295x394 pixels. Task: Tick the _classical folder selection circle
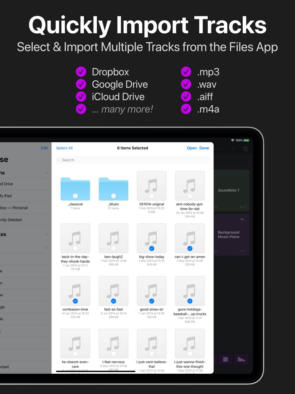pyautogui.click(x=75, y=196)
